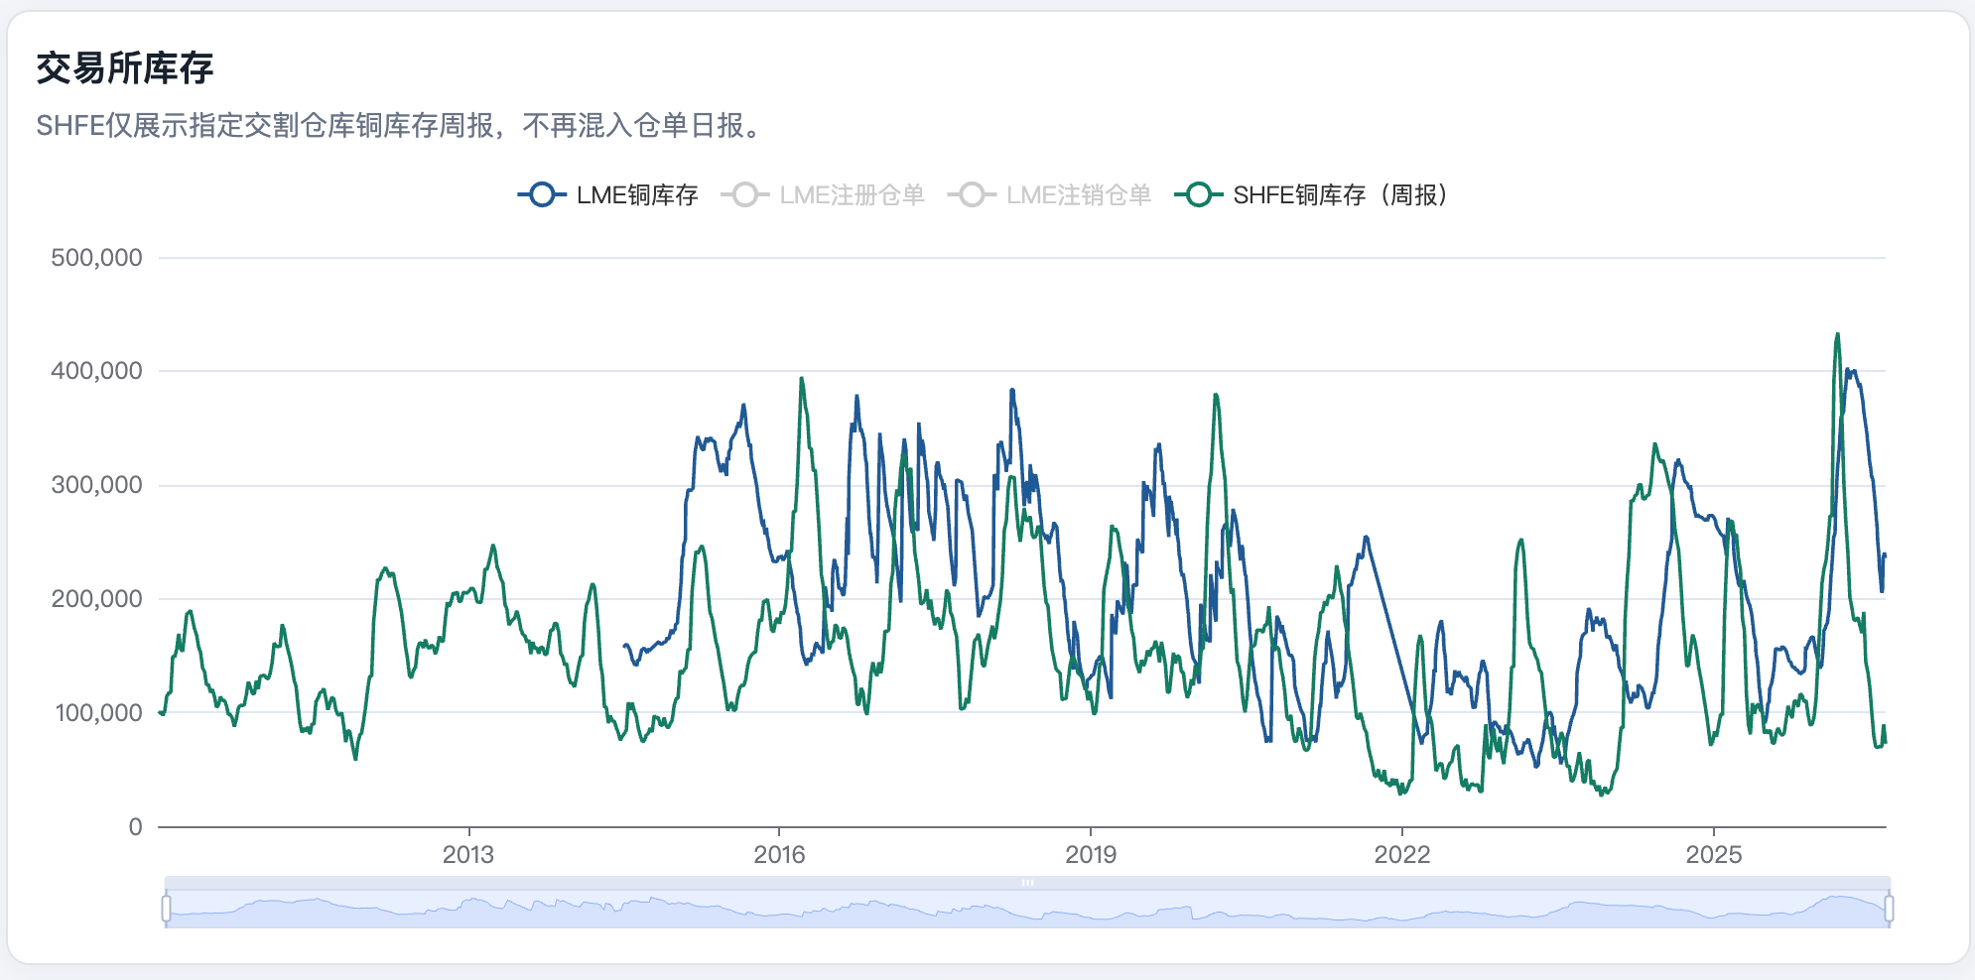Viewport: 1975px width, 980px height.
Task: Click the 500,000 y-axis label
Action: click(x=96, y=258)
